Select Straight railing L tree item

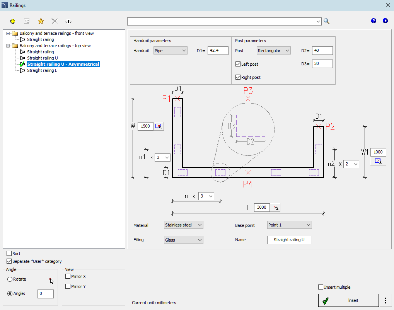tap(42, 70)
